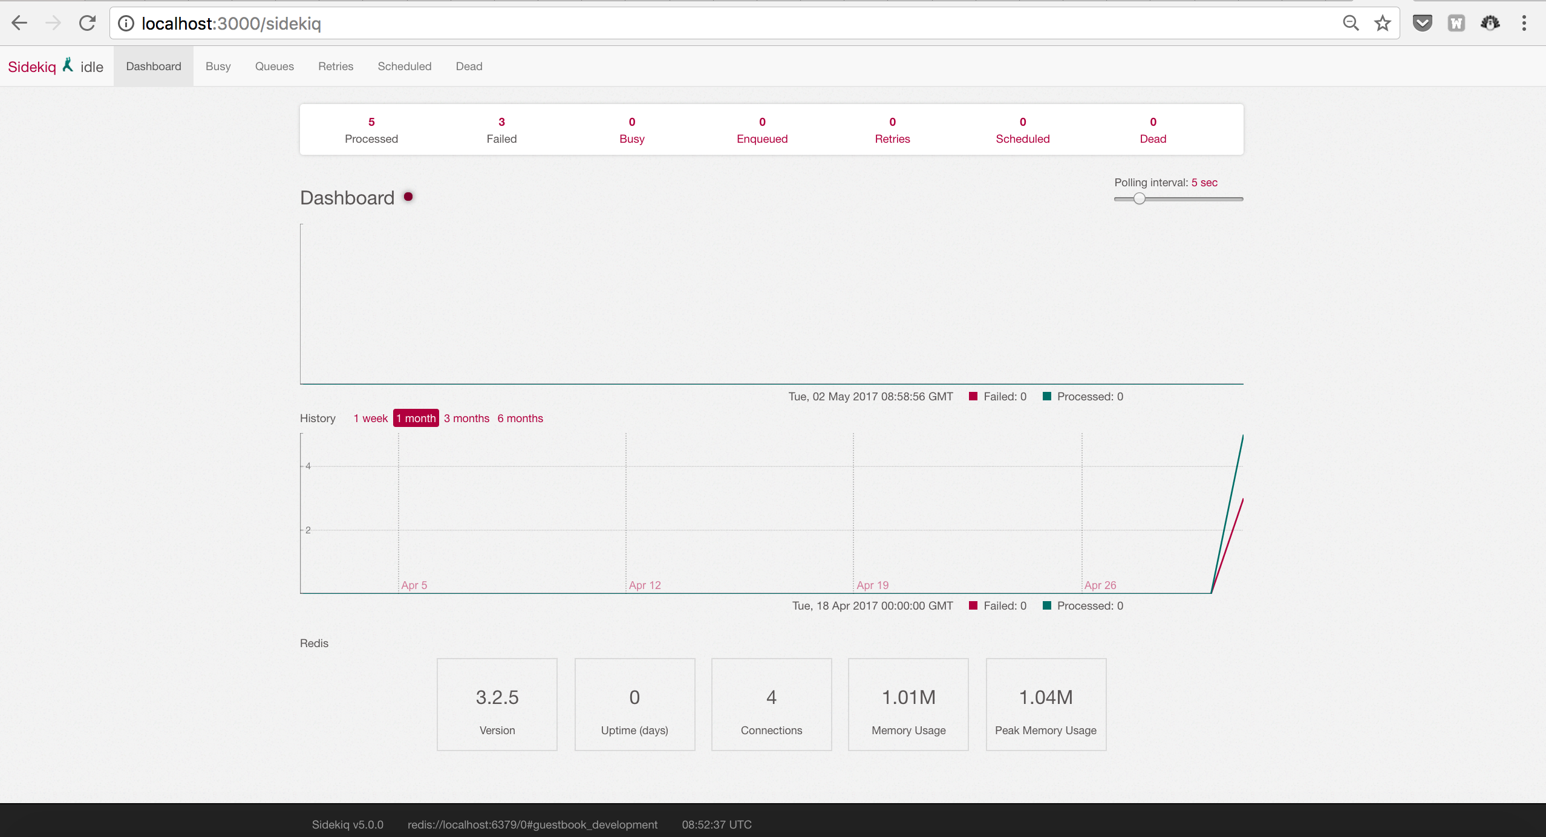Click the polling interval slider handle
This screenshot has height=837, width=1546.
pos(1140,198)
